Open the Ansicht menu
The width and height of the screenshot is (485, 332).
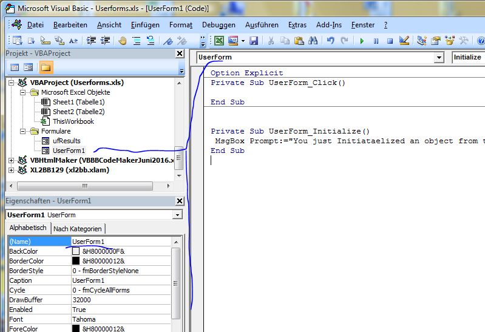109,25
